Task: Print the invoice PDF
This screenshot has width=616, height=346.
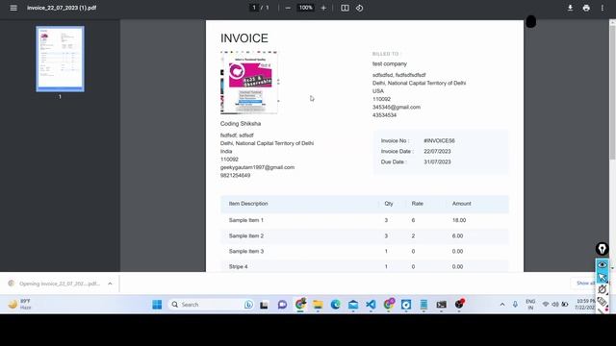Action: click(586, 8)
